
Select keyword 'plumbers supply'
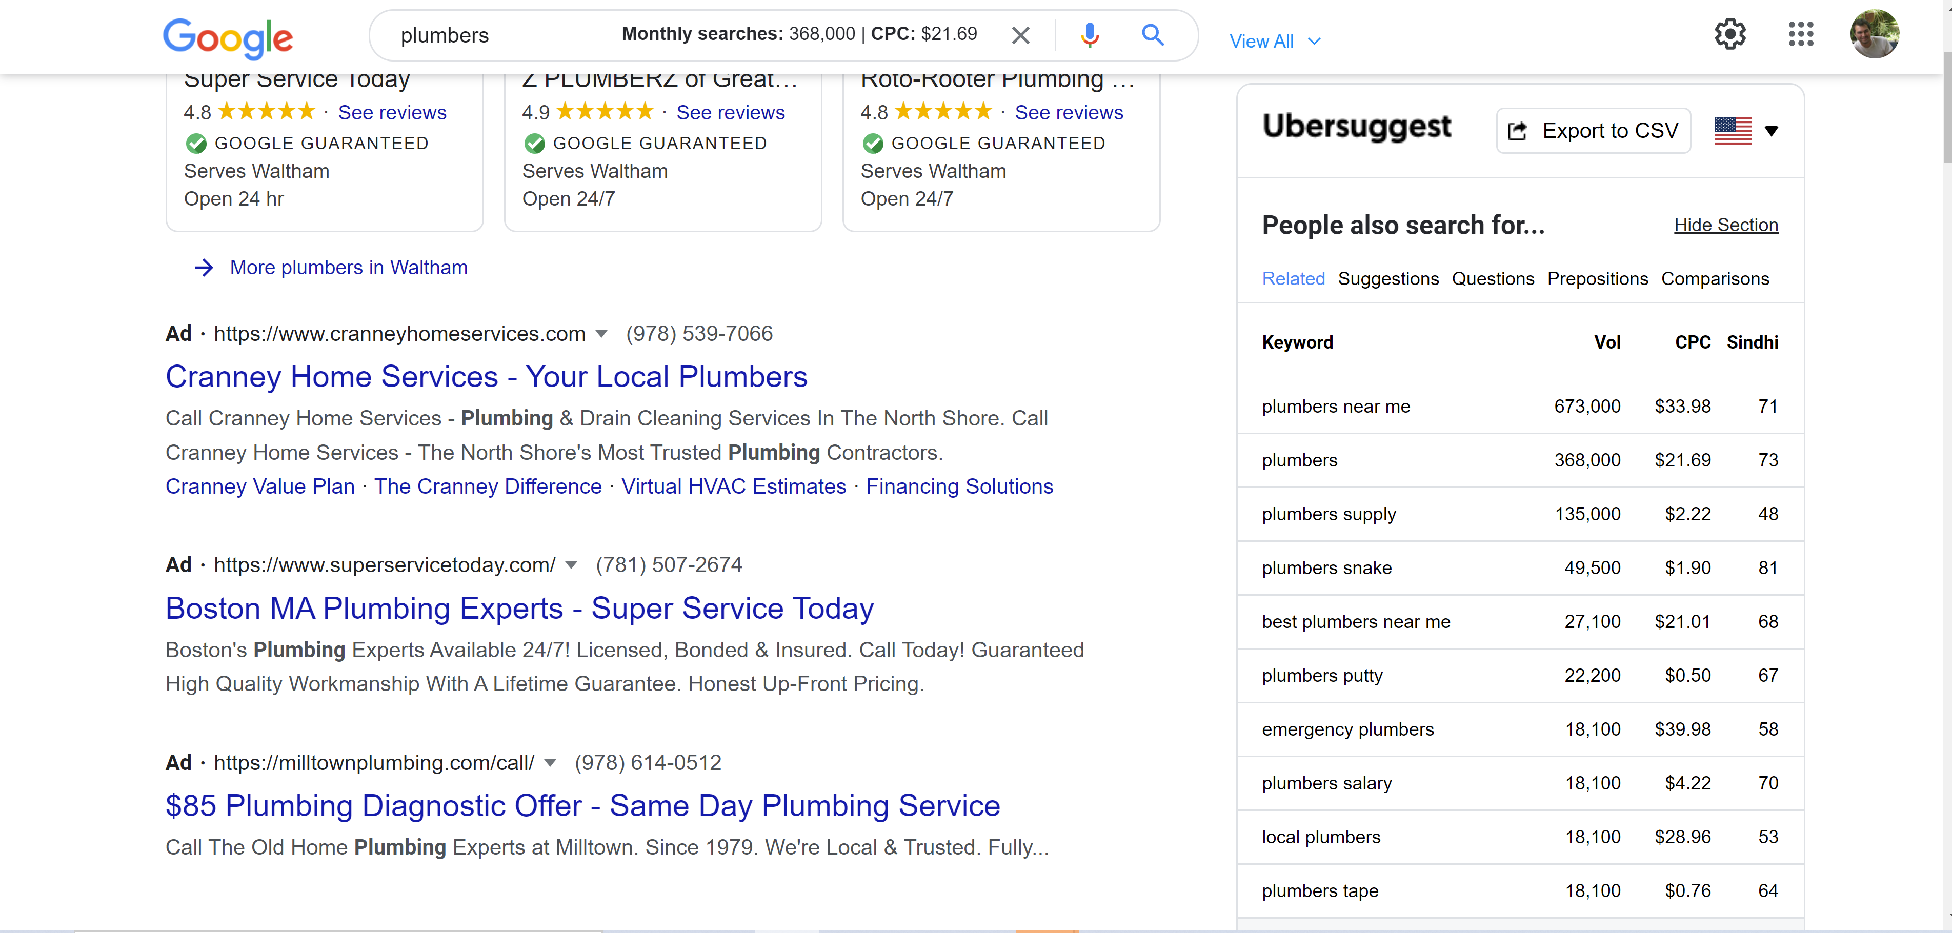click(x=1329, y=514)
